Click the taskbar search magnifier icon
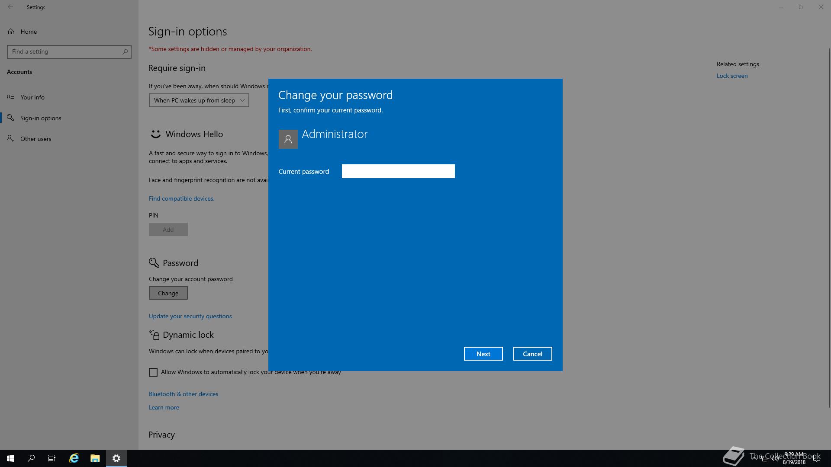 point(31,458)
